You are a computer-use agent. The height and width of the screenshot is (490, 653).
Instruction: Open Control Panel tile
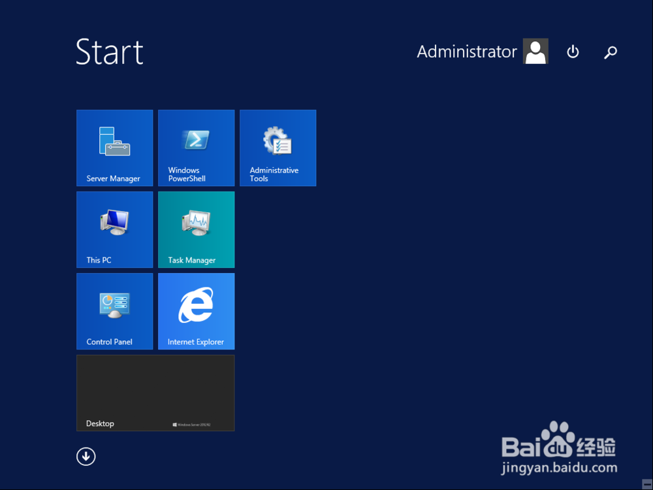[x=114, y=311]
